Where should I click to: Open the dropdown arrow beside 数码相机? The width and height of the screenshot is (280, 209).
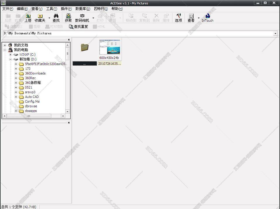pos(93,18)
